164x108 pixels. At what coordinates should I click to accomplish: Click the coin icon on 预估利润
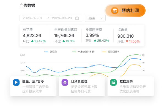(115, 10)
